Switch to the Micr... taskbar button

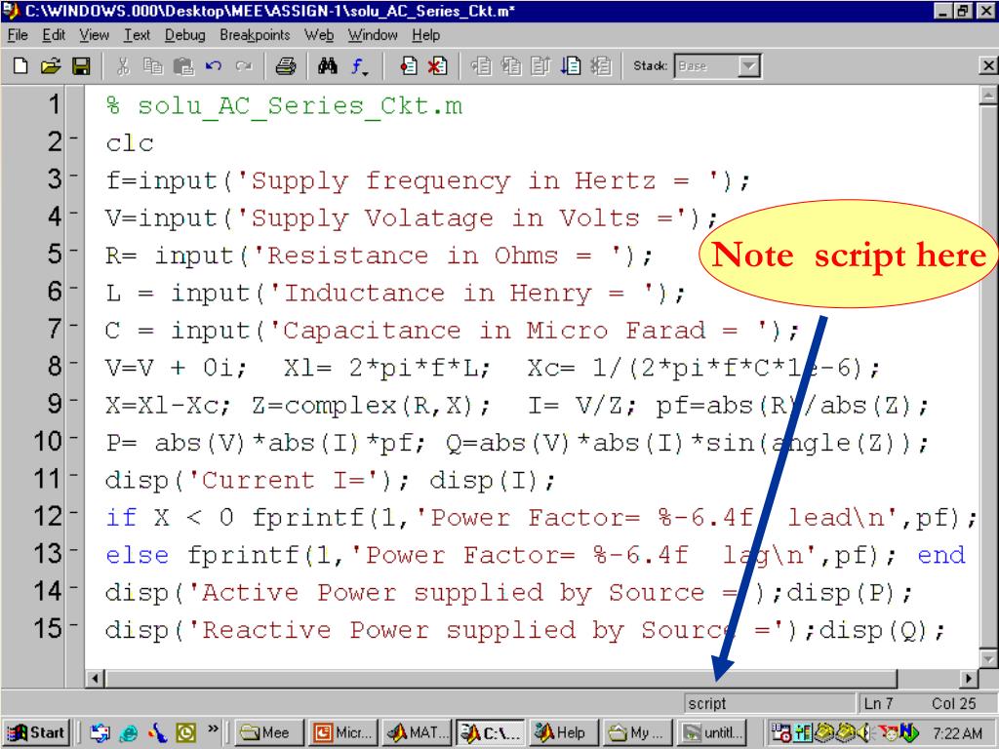(342, 733)
